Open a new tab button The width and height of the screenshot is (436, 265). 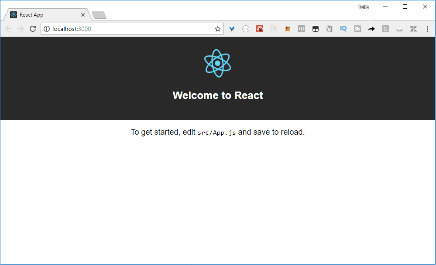99,15
